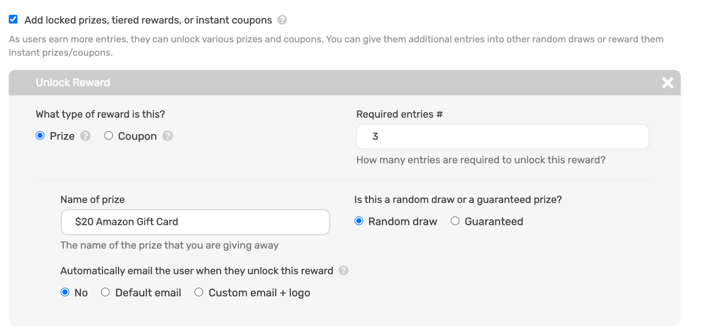The height and width of the screenshot is (334, 703).
Task: Click the help icon next to Coupon
Action: [167, 136]
